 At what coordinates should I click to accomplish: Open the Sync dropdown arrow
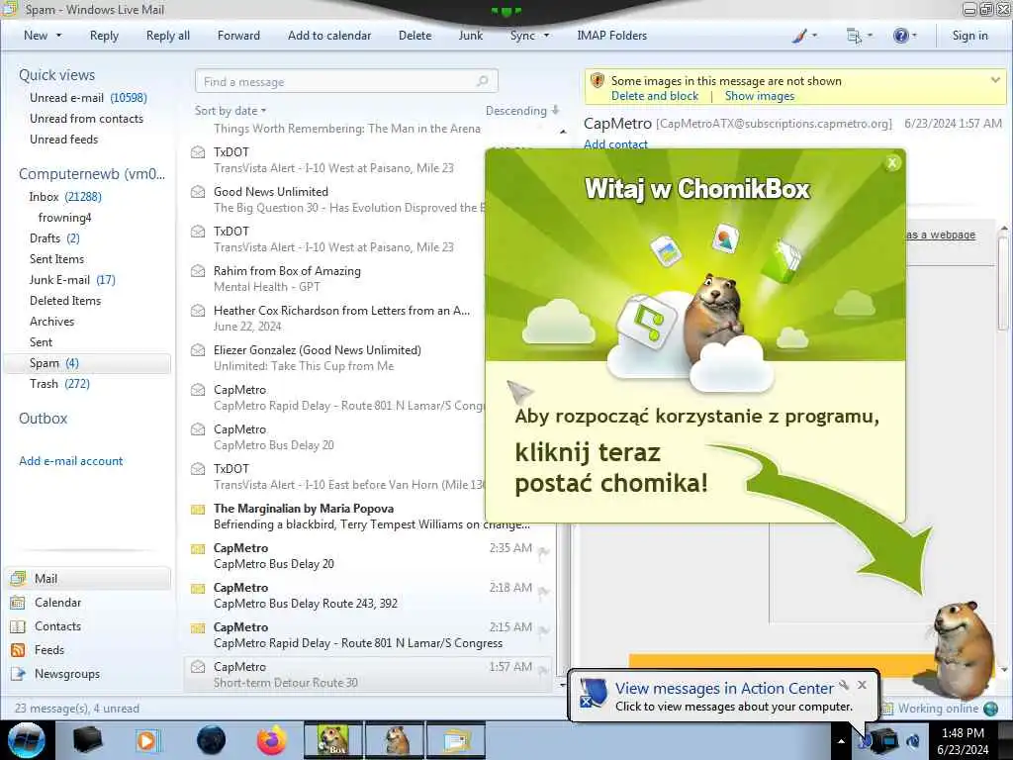point(546,36)
